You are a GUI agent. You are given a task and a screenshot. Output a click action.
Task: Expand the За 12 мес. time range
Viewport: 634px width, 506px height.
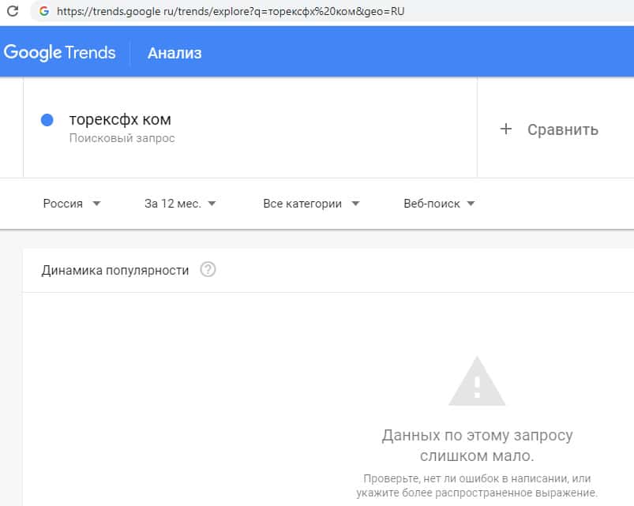(x=180, y=203)
